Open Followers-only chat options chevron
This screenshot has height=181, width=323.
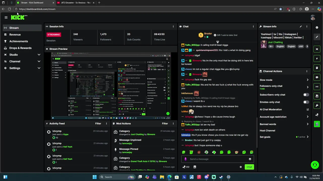[x=308, y=87]
